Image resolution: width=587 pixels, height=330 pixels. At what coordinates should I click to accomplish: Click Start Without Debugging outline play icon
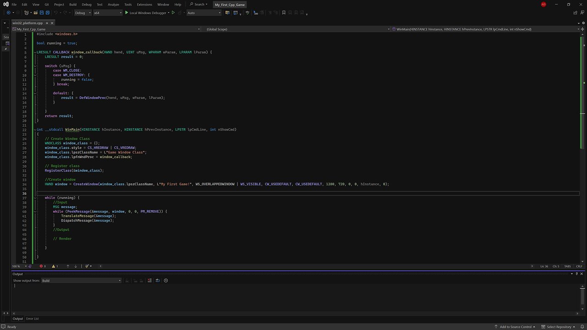pyautogui.click(x=173, y=13)
